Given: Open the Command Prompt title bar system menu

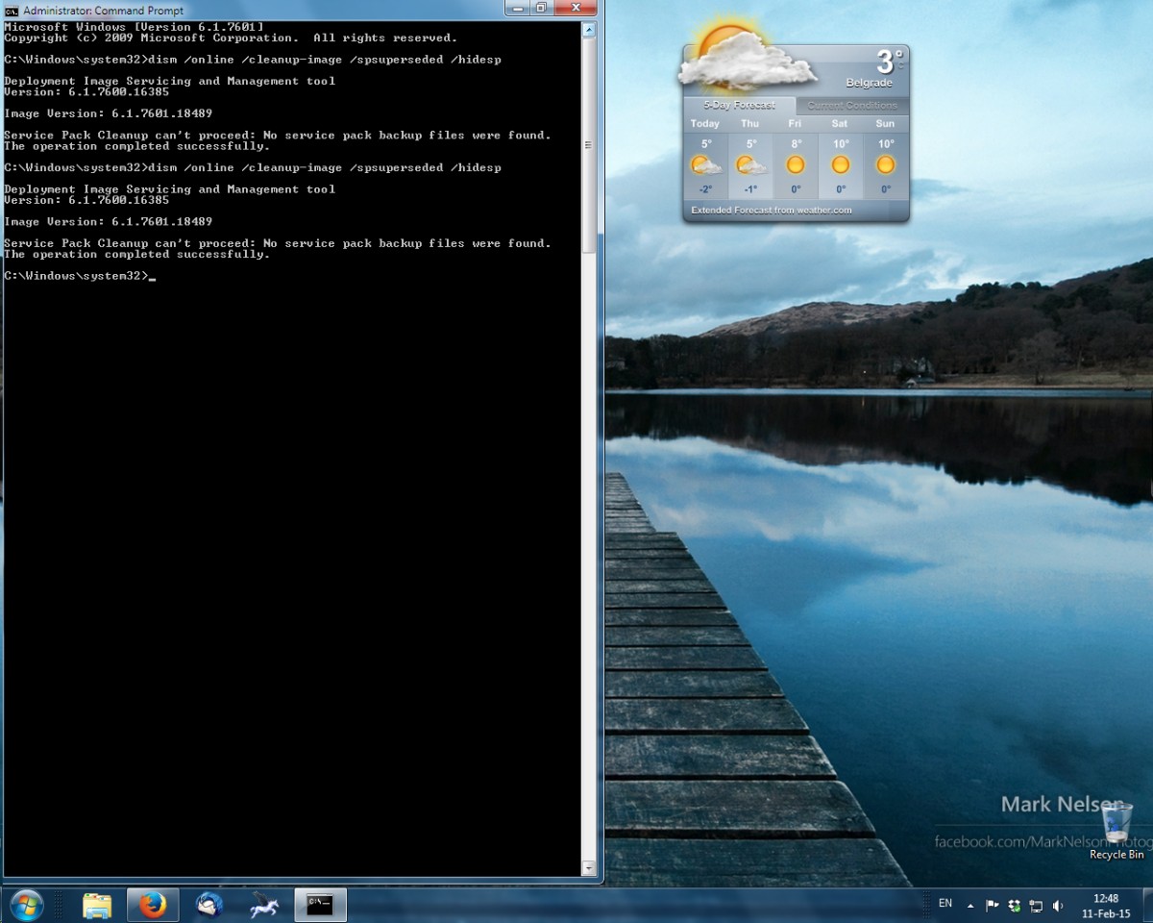Looking at the screenshot, I should pos(12,10).
